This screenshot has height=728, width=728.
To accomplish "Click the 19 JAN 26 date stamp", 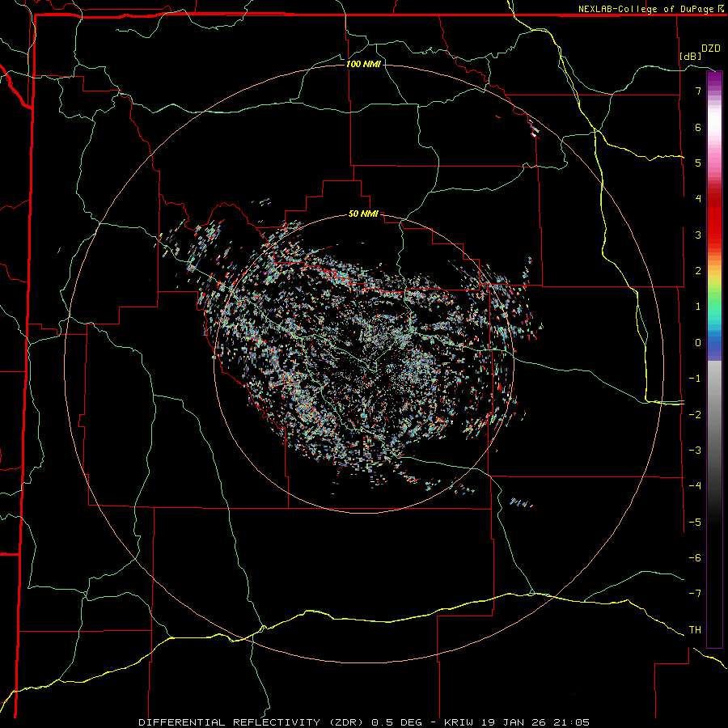I will click(x=514, y=722).
